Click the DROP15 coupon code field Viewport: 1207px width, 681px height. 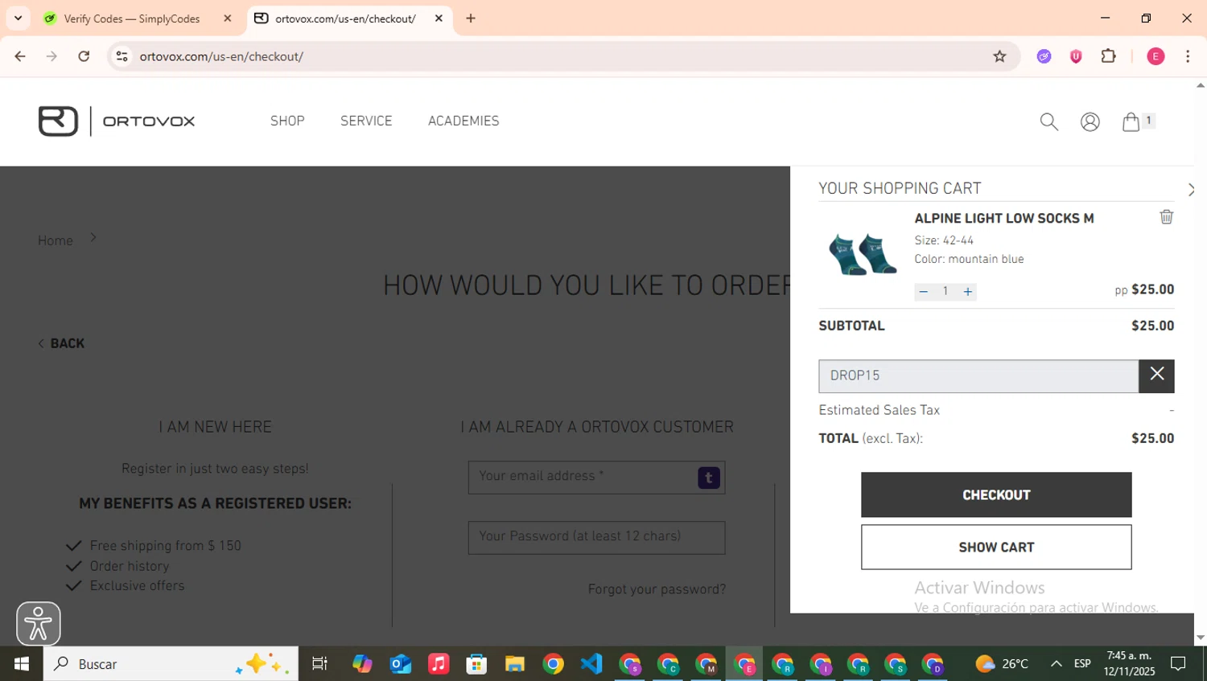(x=978, y=376)
